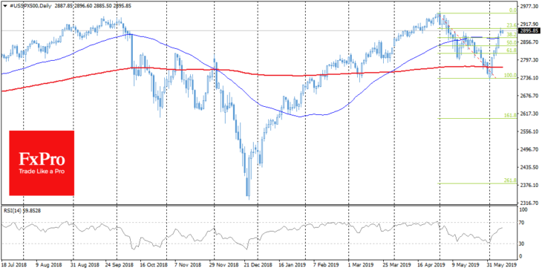
Task: Click the 100.0 Fibonacci level label
Action: (511, 75)
